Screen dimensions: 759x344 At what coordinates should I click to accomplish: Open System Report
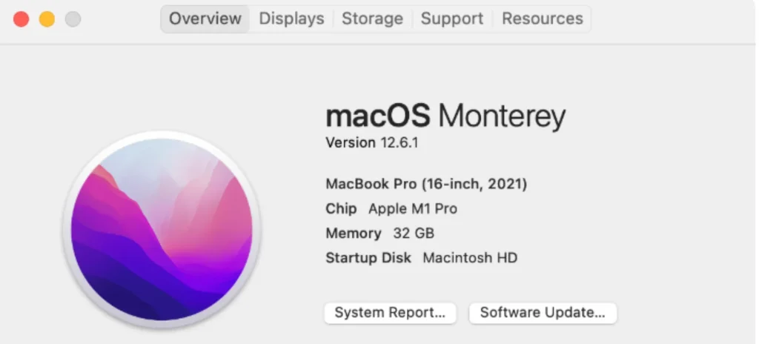coord(390,313)
